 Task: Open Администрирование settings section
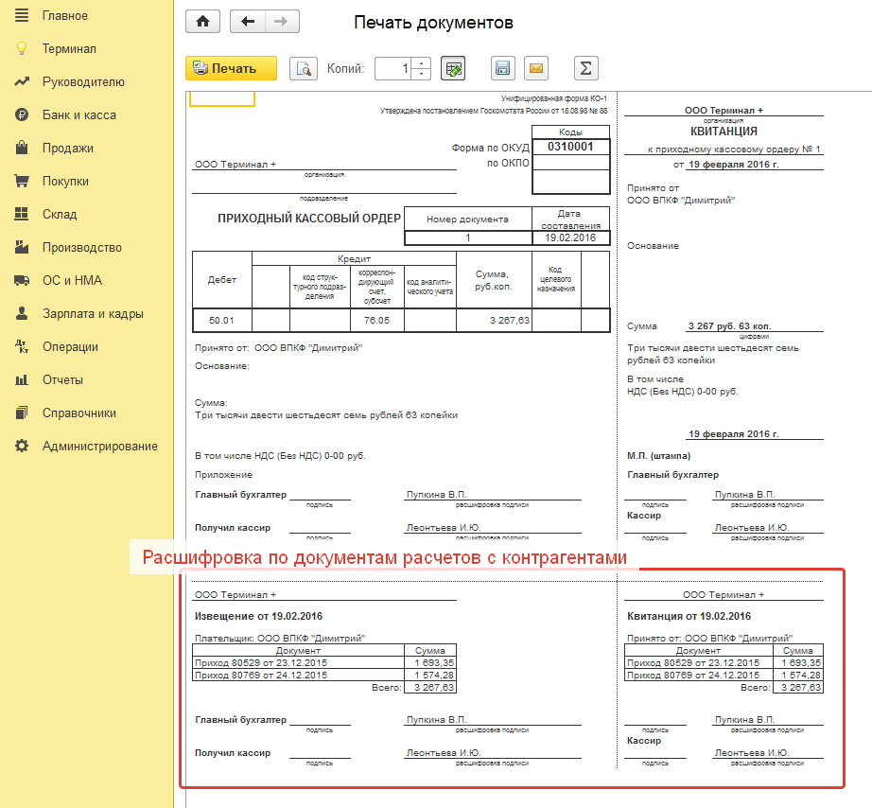click(x=99, y=447)
